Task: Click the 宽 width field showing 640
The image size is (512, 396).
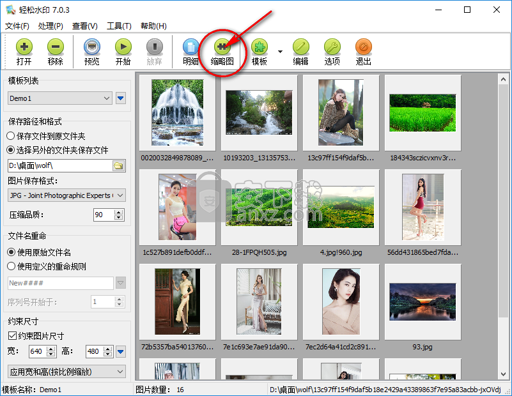Action: 38,351
